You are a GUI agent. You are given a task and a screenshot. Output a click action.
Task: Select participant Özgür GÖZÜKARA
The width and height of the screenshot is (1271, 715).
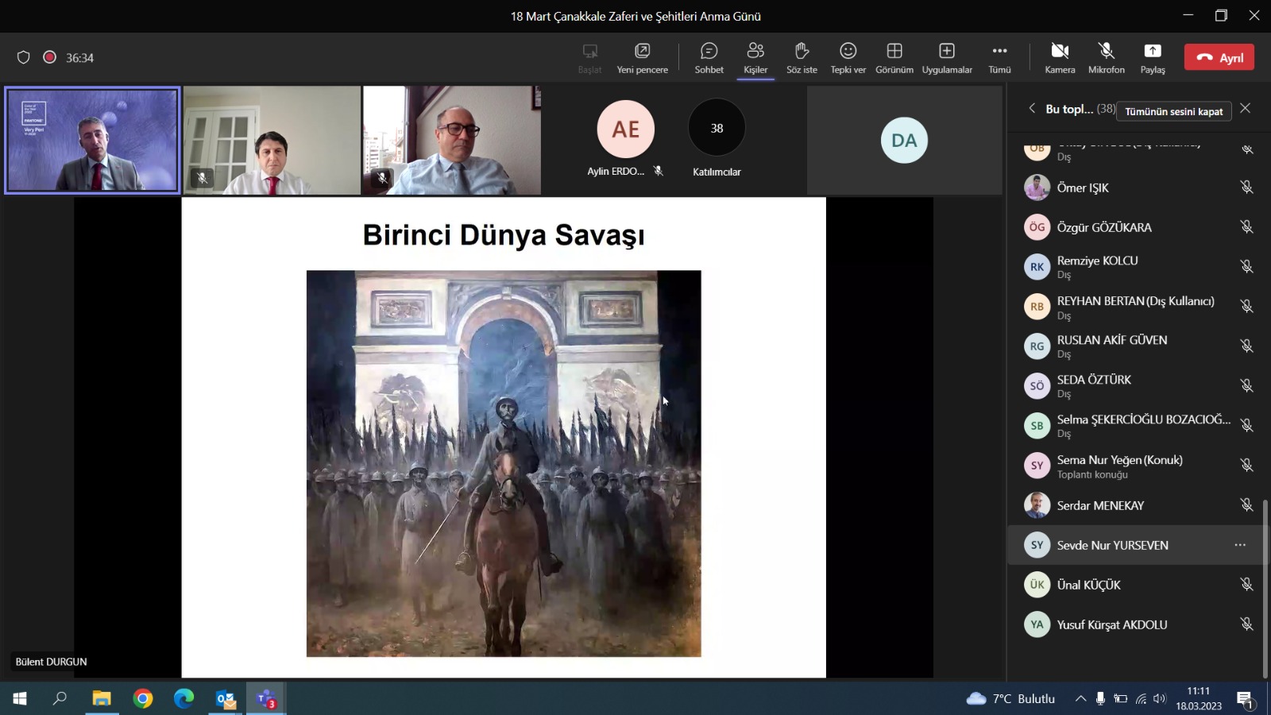pyautogui.click(x=1136, y=227)
